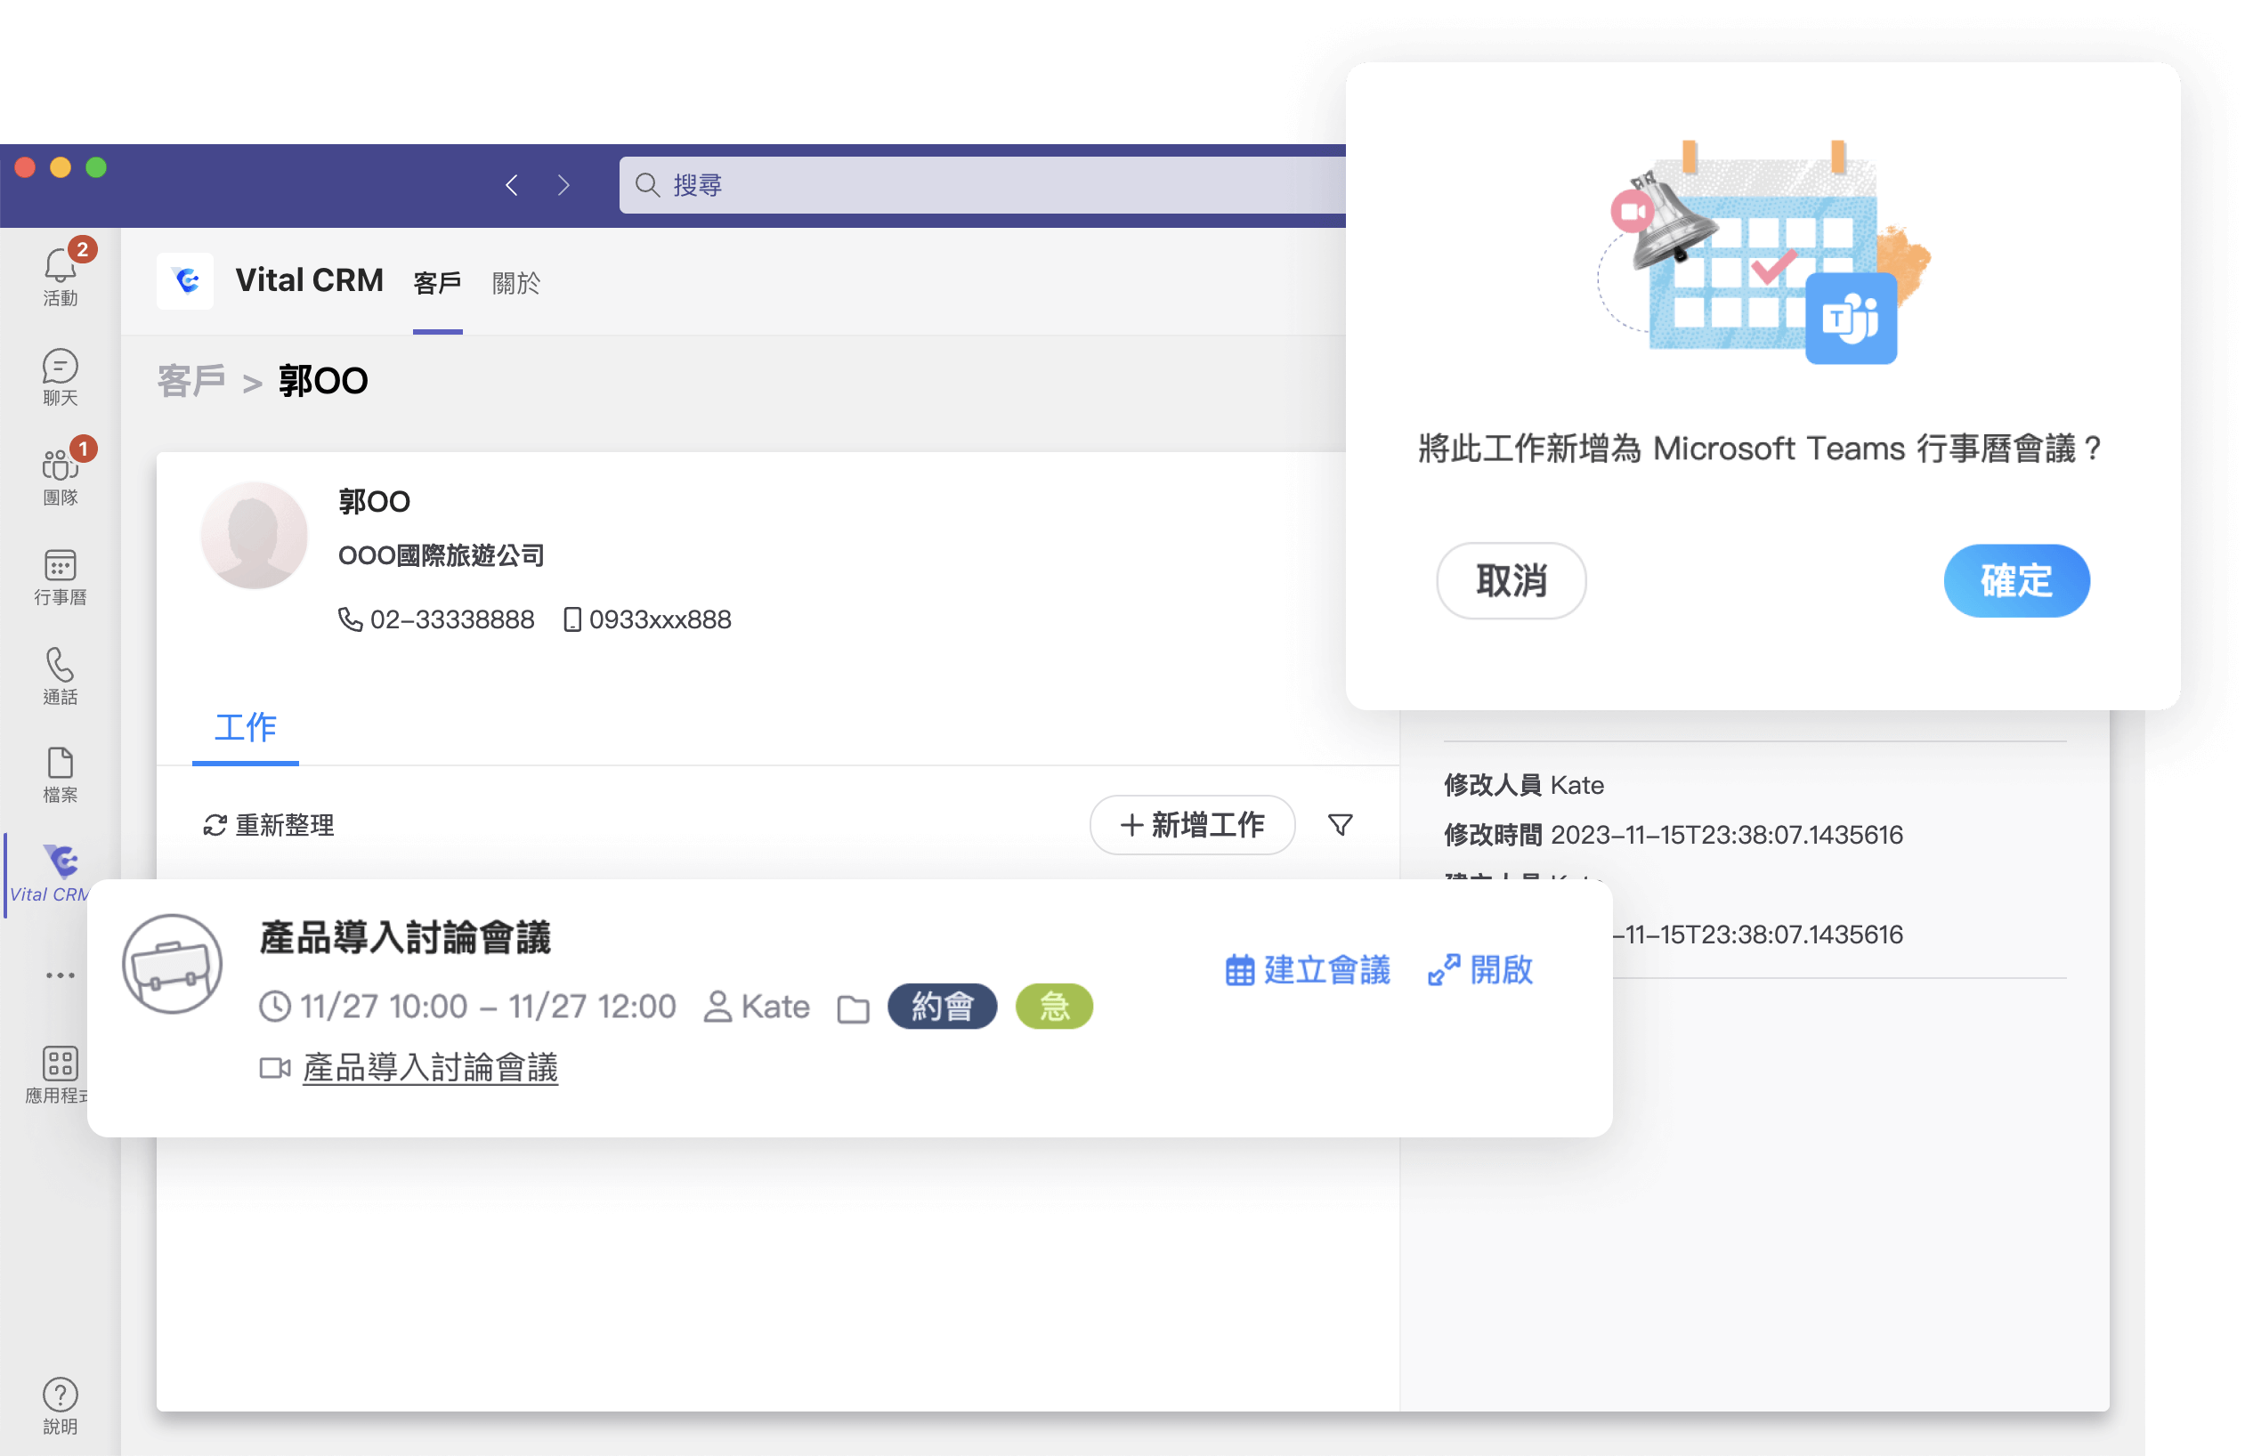This screenshot has height=1456, width=2245.
Task: Open the 聊天 (Chat) section
Action: (60, 376)
